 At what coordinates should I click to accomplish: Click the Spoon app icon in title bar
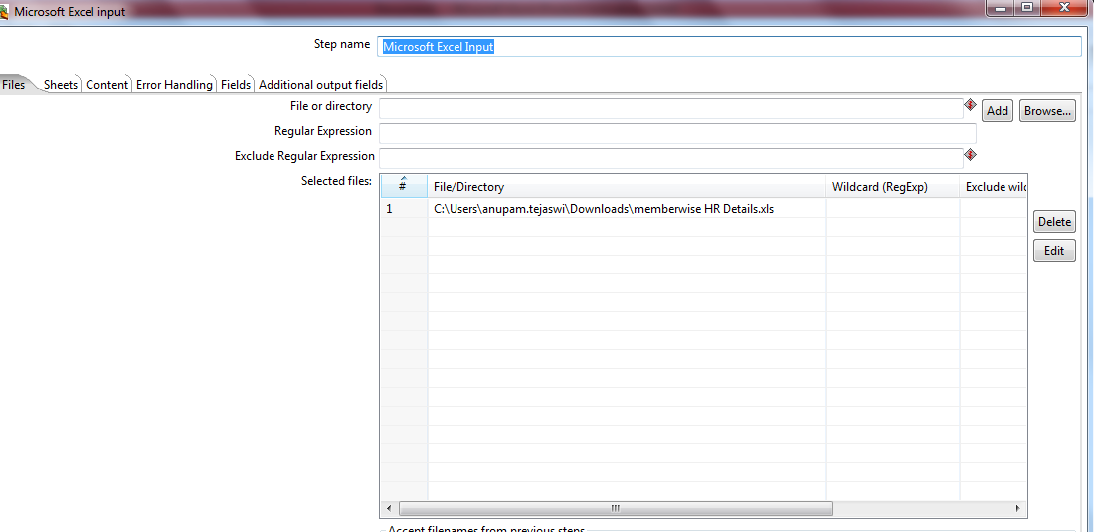[x=4, y=11]
